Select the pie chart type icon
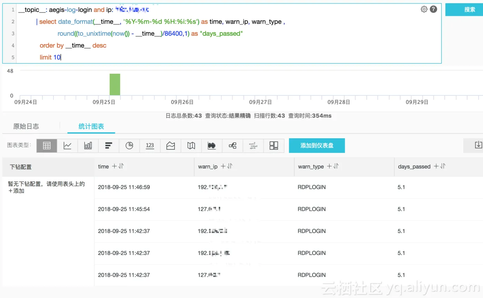This screenshot has height=298, width=483. (129, 146)
